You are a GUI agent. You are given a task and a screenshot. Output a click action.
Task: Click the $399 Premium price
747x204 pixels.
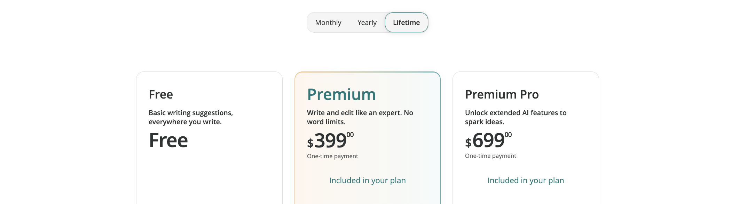point(330,141)
